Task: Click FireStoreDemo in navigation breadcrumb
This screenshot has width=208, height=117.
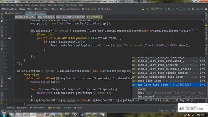Action: (x=9, y=9)
